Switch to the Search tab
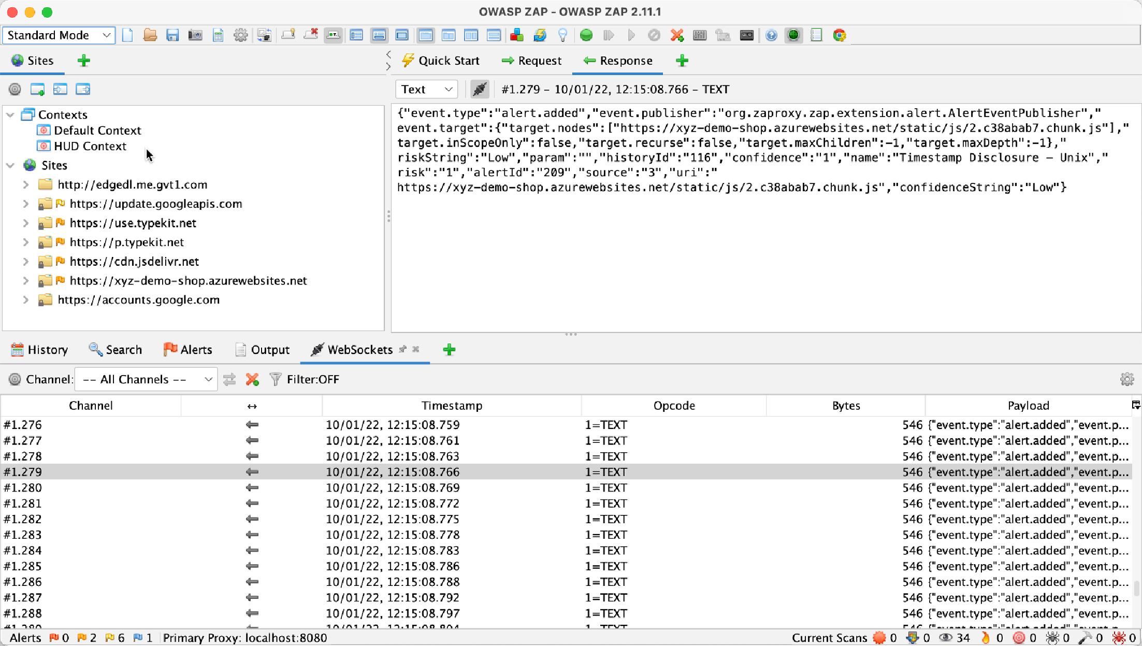 pyautogui.click(x=115, y=350)
